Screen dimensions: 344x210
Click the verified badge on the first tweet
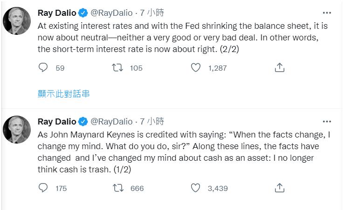click(83, 13)
